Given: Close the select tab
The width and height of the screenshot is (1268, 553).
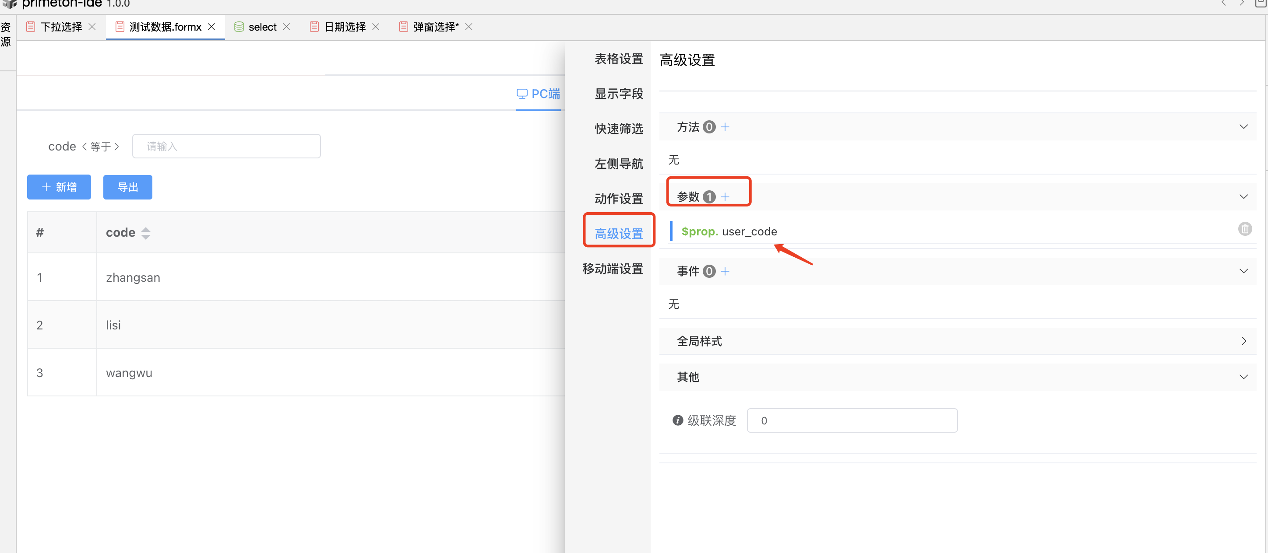Looking at the screenshot, I should pos(286,27).
